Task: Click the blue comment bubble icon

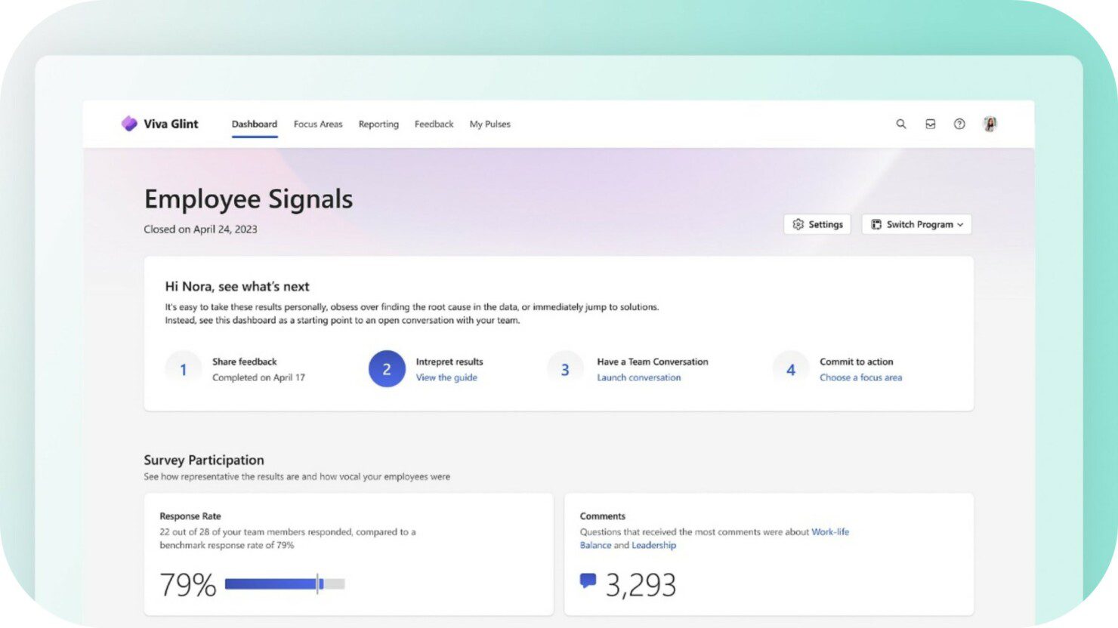Action: point(588,581)
